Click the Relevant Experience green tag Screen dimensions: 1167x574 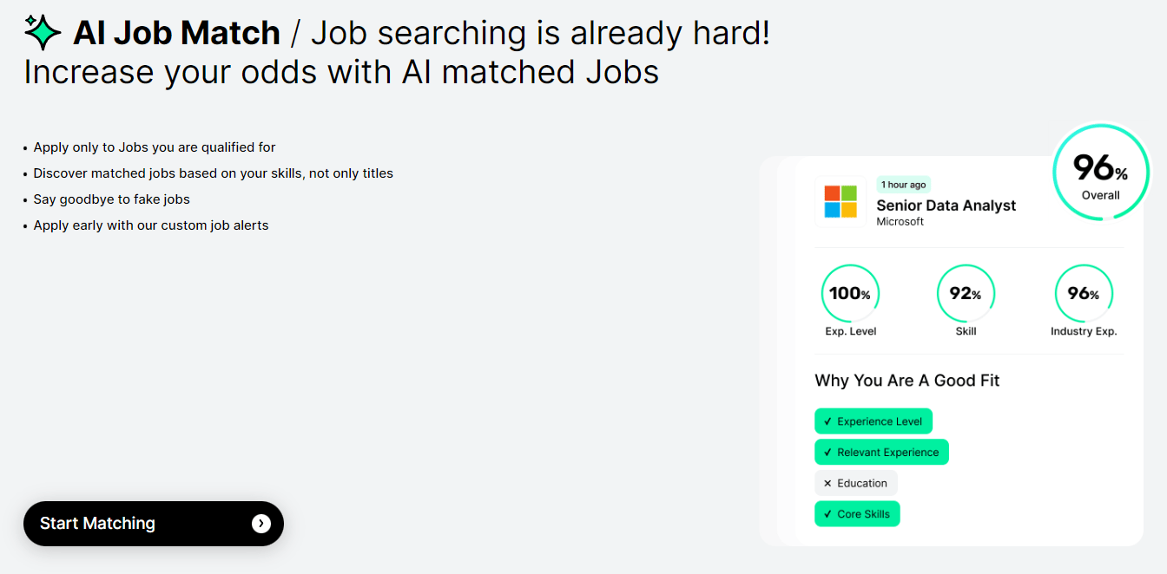(881, 452)
